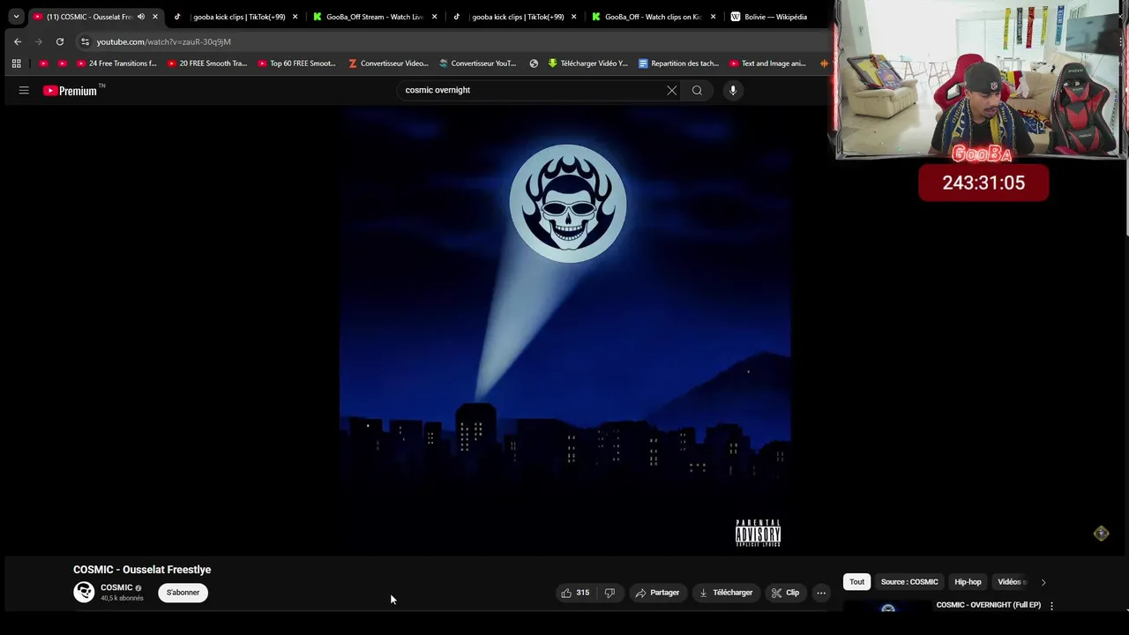The image size is (1129, 635).
Task: Click the video player artwork
Action: [565, 331]
